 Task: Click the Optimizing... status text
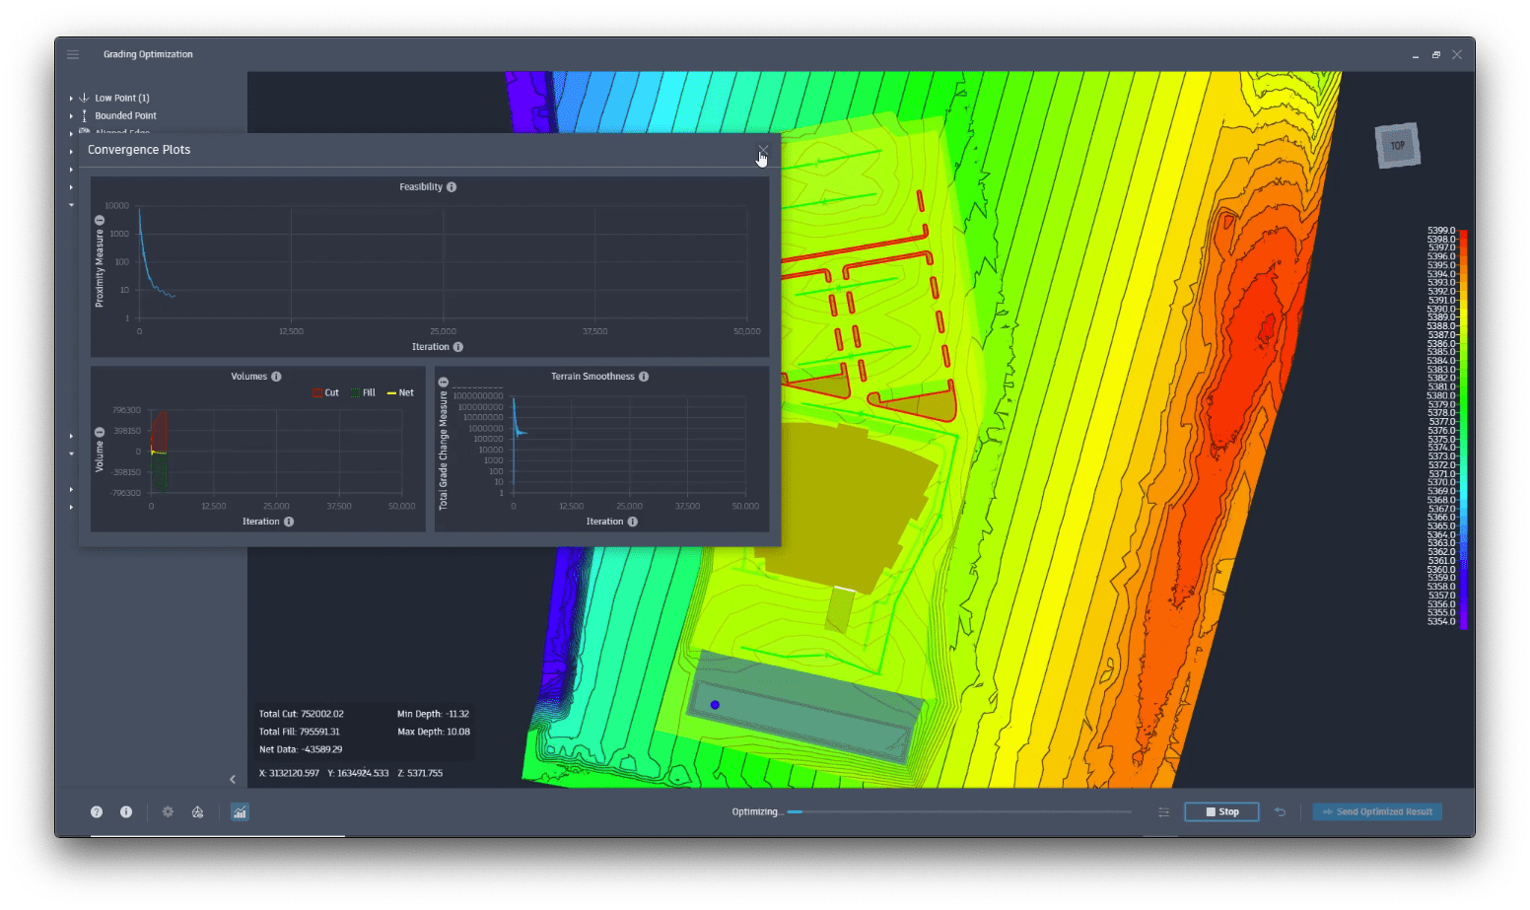tap(757, 812)
